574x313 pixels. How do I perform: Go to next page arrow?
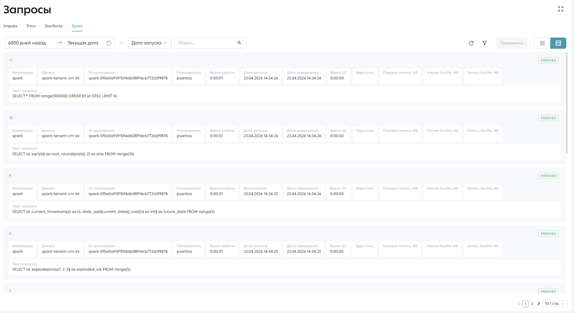coord(539,304)
